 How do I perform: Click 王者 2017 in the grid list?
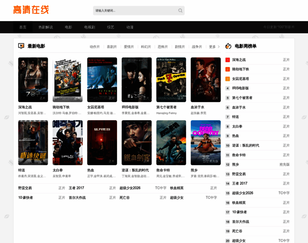(77, 188)
